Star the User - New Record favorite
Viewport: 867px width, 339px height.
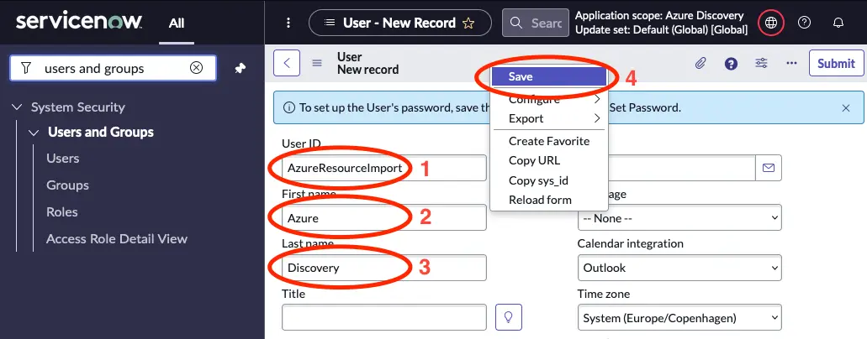pyautogui.click(x=470, y=23)
